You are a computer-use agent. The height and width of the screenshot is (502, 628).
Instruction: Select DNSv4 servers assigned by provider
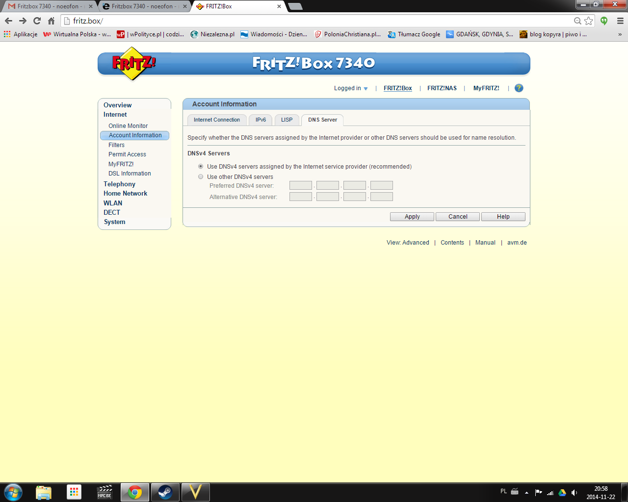(201, 167)
